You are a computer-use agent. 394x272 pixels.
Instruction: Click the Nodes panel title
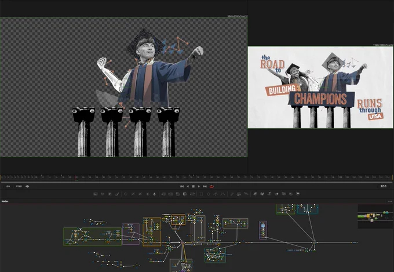tap(5, 201)
